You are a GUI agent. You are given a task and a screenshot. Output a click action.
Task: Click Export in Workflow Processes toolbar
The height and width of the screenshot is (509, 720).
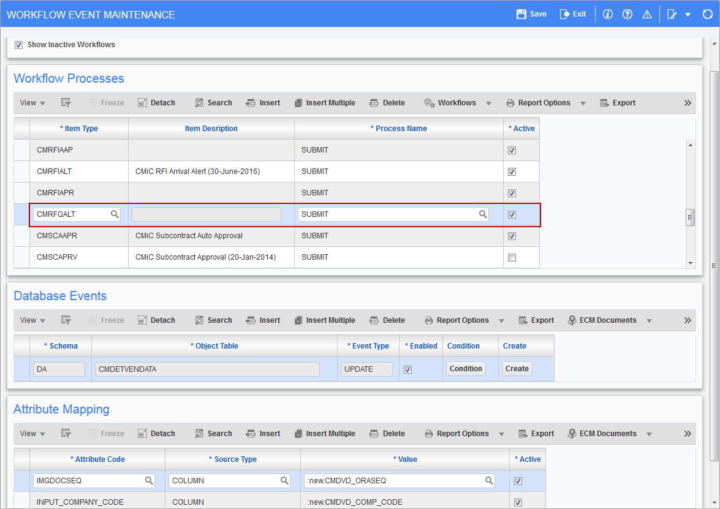coord(618,103)
